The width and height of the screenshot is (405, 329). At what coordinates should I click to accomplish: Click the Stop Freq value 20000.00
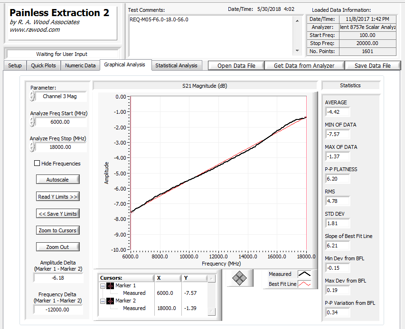pos(367,43)
